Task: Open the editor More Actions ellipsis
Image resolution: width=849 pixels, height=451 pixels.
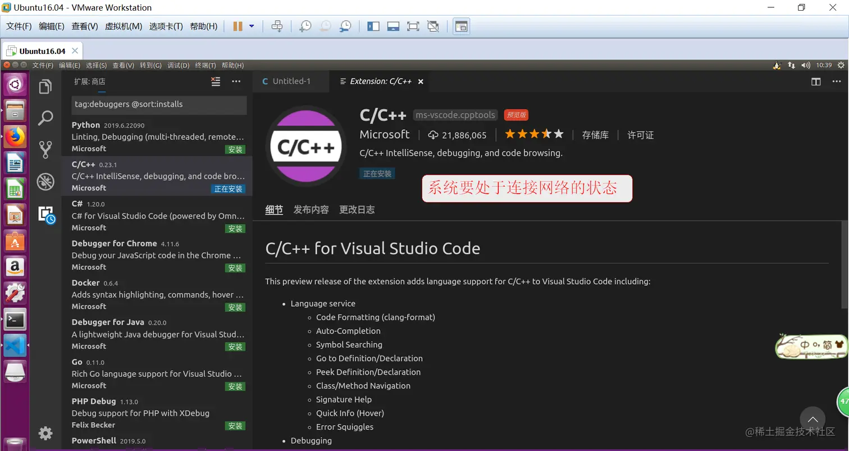Action: (836, 81)
